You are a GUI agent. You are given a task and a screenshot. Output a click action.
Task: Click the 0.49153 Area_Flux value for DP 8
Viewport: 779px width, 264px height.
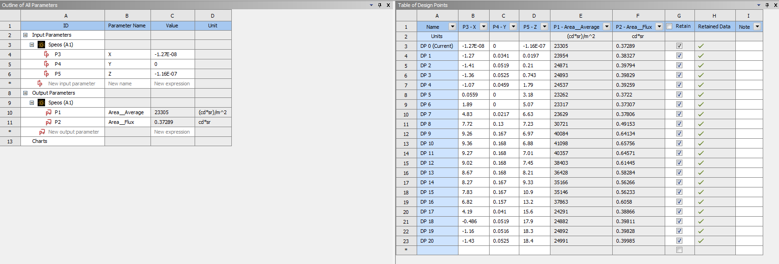tap(639, 124)
